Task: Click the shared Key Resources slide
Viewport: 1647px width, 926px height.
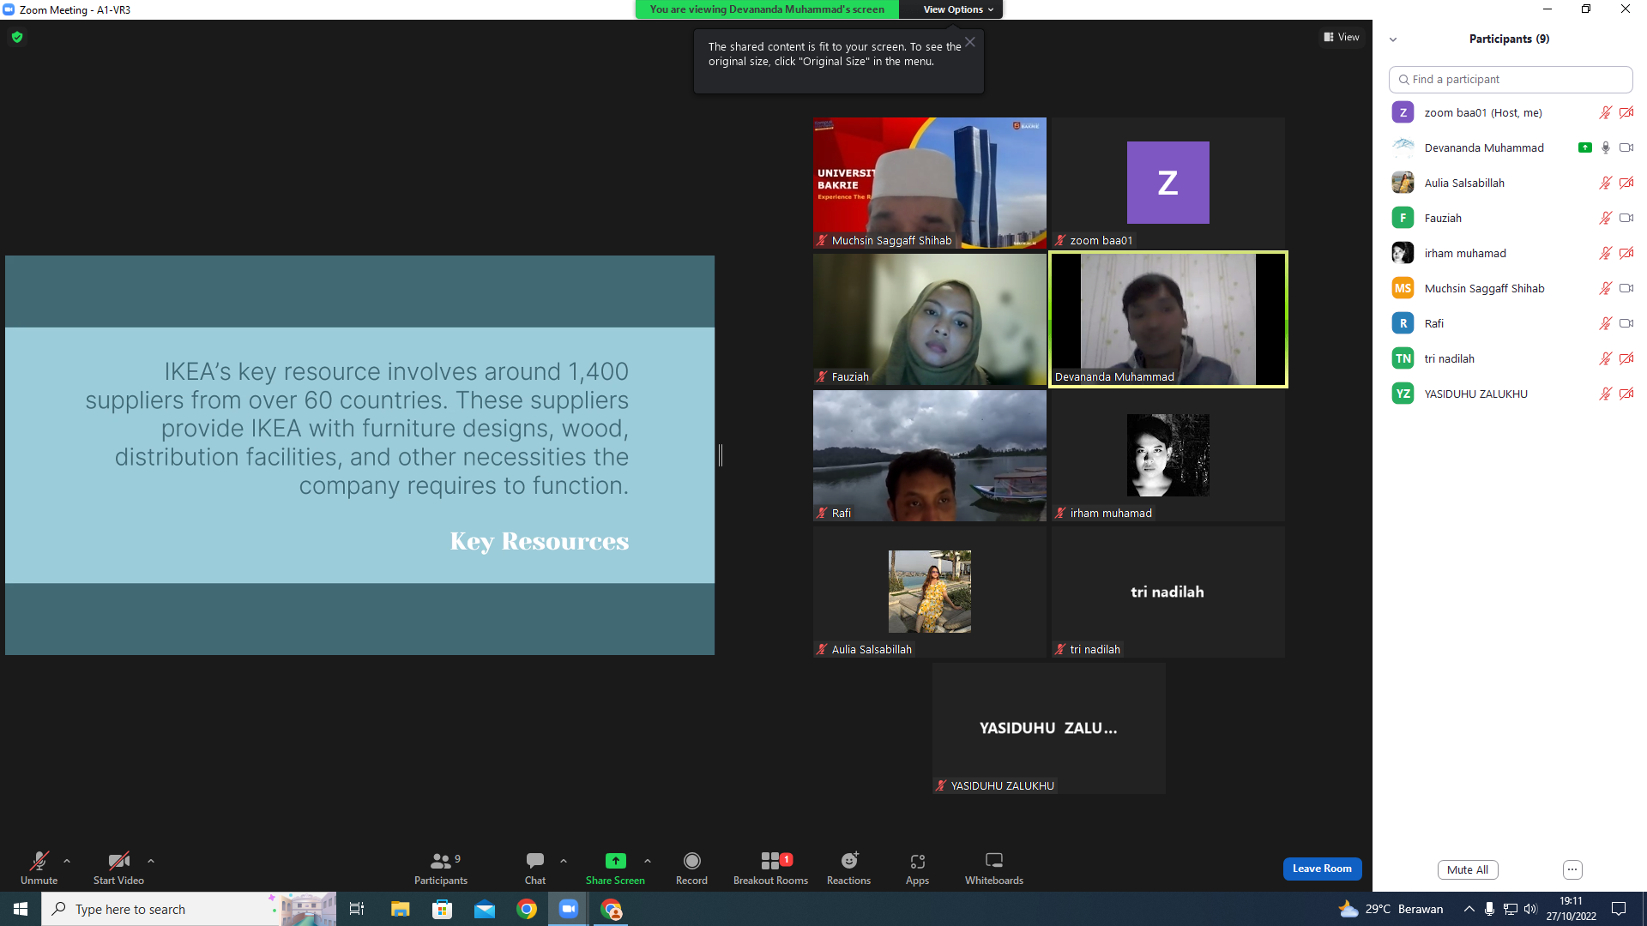Action: 359,455
